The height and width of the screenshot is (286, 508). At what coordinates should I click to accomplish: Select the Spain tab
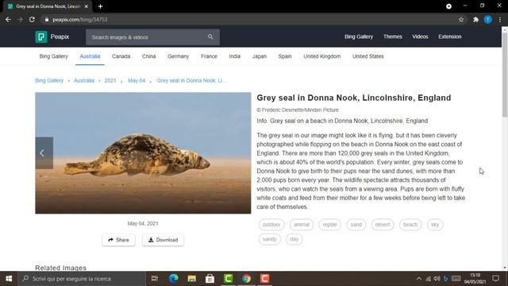285,56
